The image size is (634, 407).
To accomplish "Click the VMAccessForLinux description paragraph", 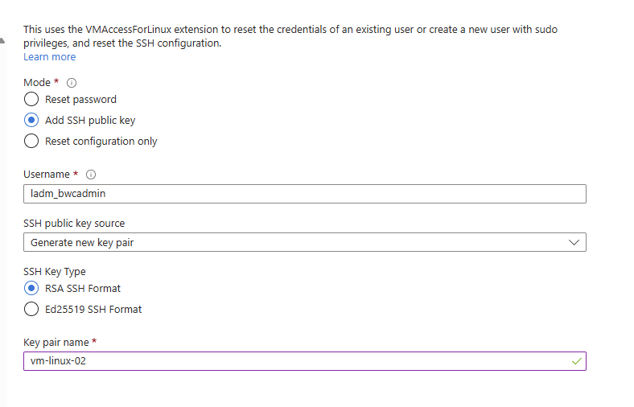I will click(290, 36).
